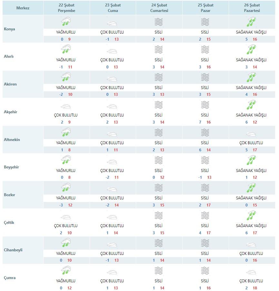The height and width of the screenshot is (291, 279).
Task: Click Akşehir's SAĞANAK YAĞIŞLI text on 26 Şubat
Action: (251, 115)
